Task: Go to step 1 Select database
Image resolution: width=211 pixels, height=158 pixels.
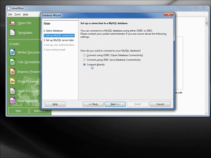Action: click(x=53, y=31)
